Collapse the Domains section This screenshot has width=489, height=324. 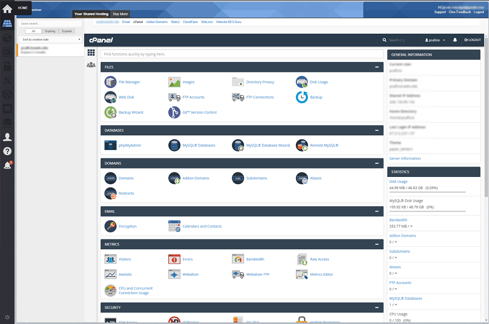(x=377, y=163)
